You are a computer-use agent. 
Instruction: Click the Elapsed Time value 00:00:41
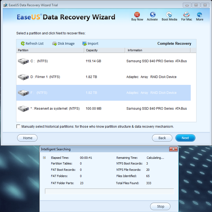[86, 158]
